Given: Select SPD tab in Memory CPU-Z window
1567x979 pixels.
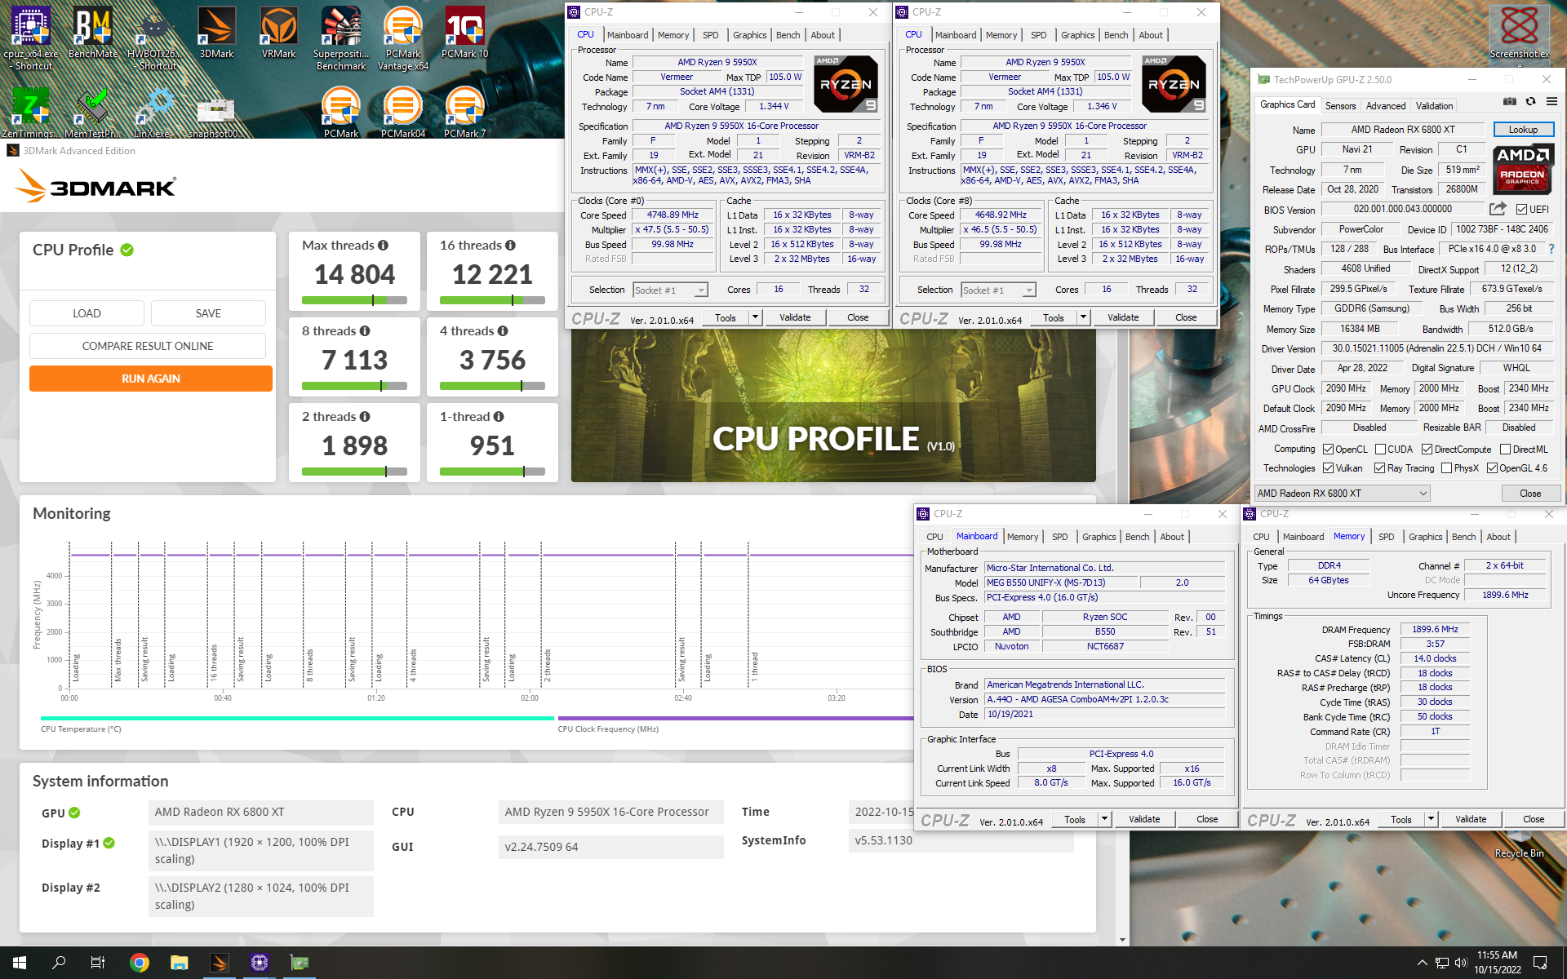Looking at the screenshot, I should (x=1386, y=537).
